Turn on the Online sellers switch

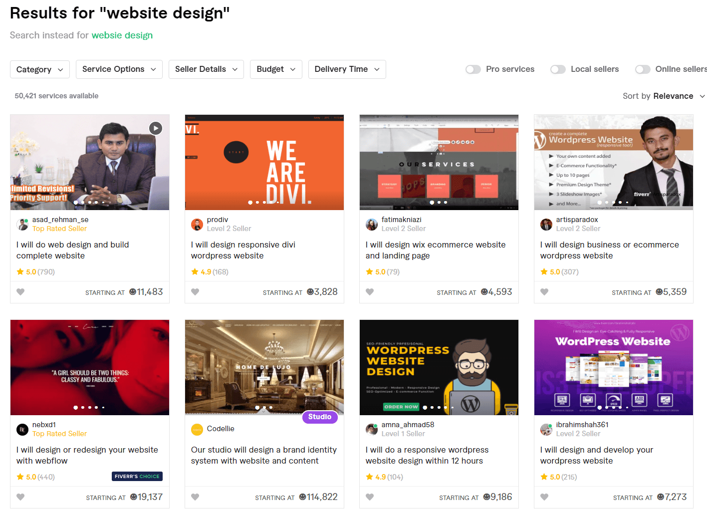pyautogui.click(x=643, y=69)
